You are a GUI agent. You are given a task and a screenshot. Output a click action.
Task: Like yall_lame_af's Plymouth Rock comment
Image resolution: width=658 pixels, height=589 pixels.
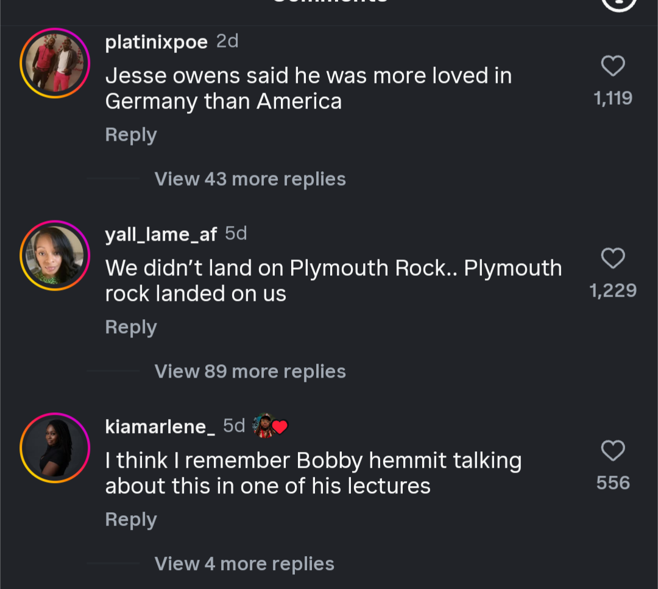[x=613, y=258]
